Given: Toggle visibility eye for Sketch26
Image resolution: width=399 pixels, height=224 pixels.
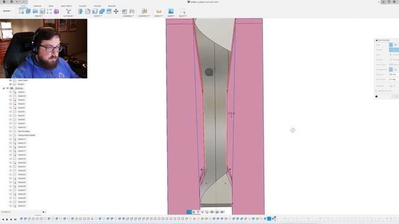Looking at the screenshot, I should (x=11, y=186).
